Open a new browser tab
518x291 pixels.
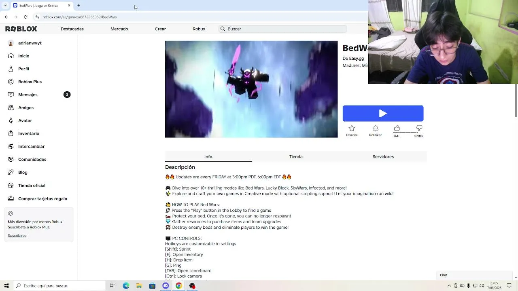79,6
